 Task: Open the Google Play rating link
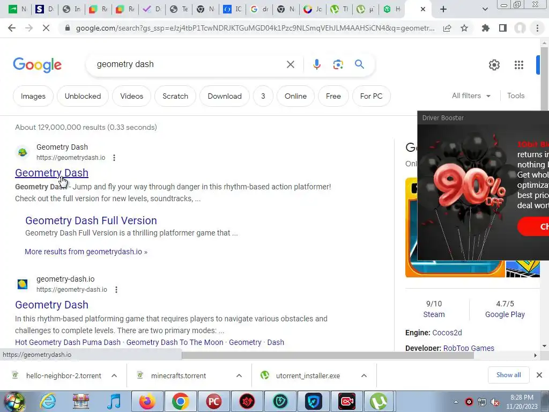[x=505, y=314]
